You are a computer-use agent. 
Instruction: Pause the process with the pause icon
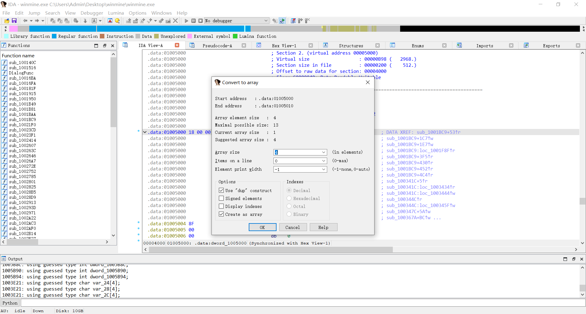point(194,21)
